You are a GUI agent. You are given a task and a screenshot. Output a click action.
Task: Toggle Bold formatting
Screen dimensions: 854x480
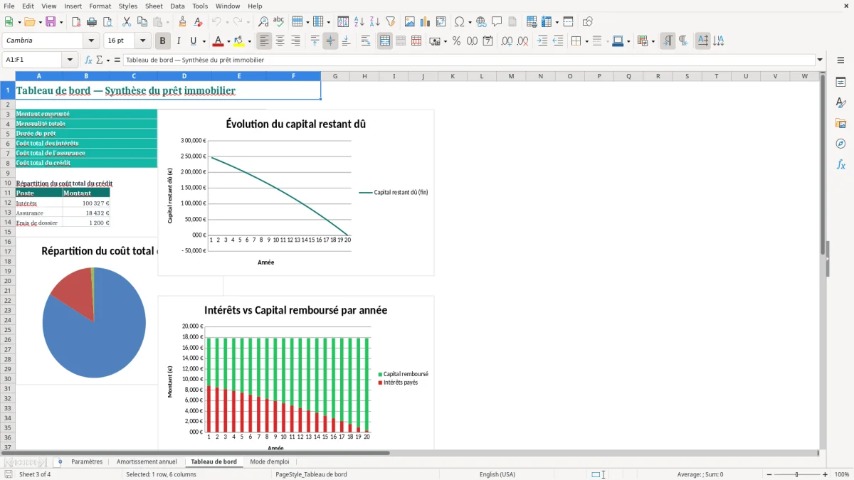[x=163, y=41]
